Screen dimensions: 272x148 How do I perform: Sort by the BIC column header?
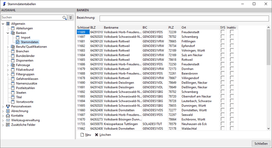pyautogui.click(x=155, y=28)
